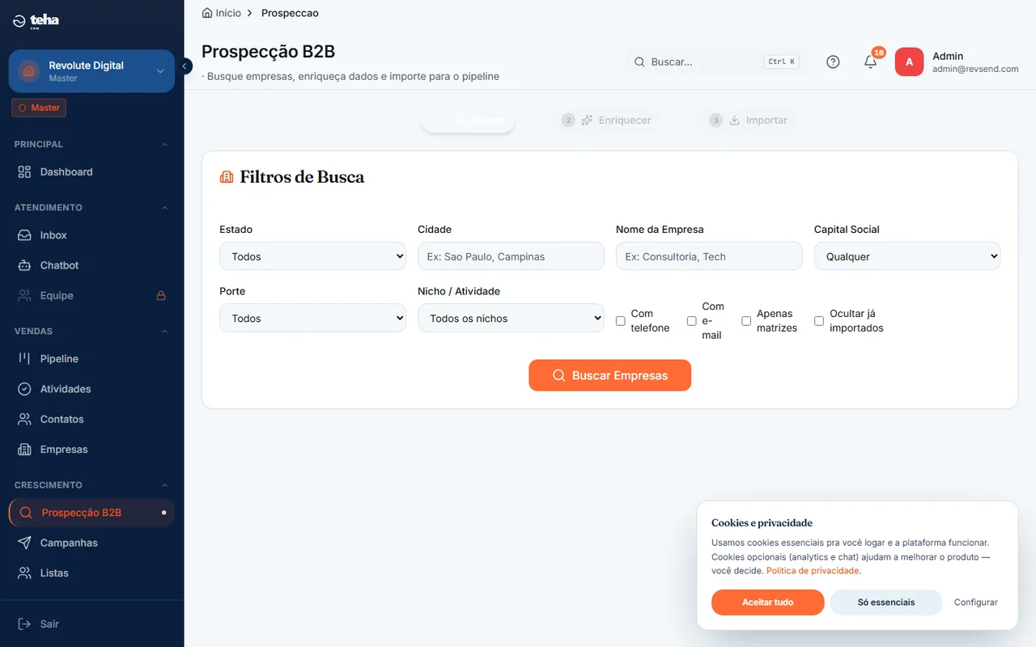Accept cookies with Aceitar tudo

(x=767, y=603)
